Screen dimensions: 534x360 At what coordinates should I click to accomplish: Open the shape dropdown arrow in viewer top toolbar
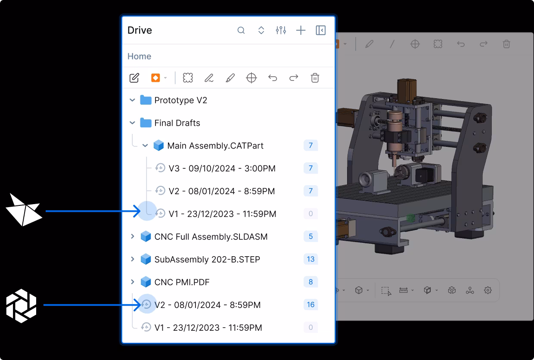pos(345,44)
